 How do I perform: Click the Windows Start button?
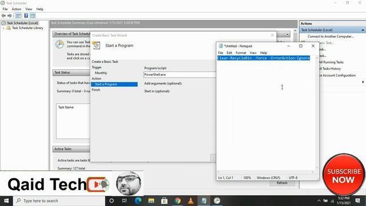[6, 201]
